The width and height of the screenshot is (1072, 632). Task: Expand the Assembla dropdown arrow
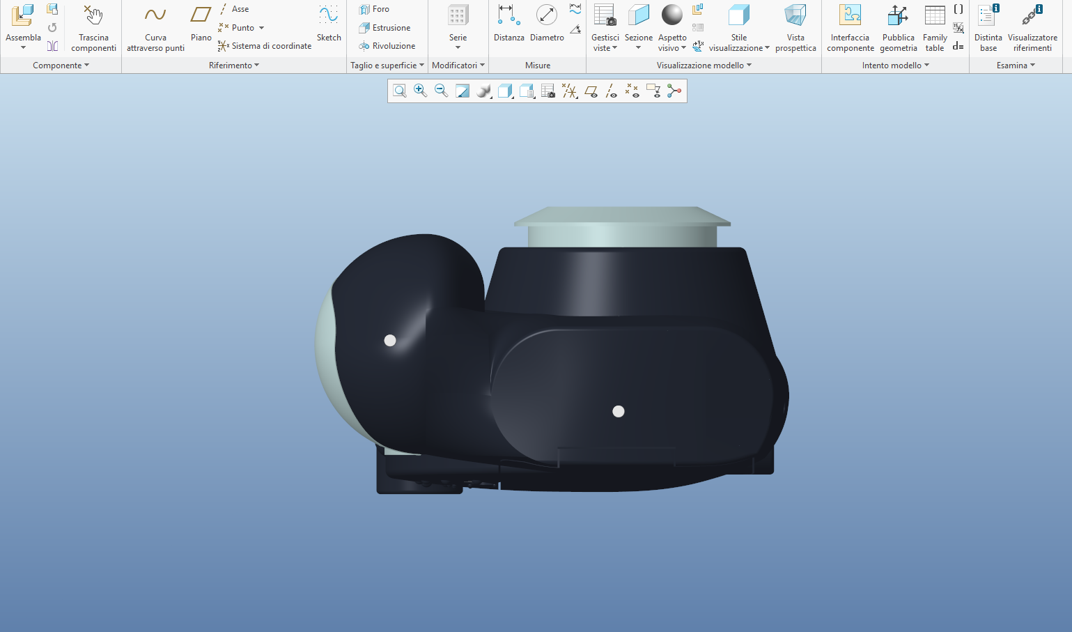pyautogui.click(x=23, y=47)
